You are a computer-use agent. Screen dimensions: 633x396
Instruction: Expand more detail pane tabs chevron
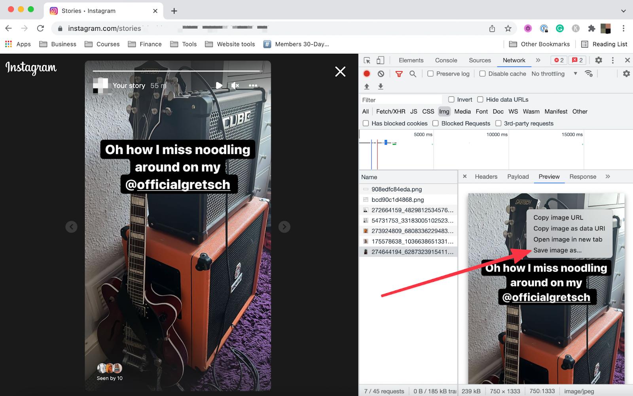tap(608, 176)
